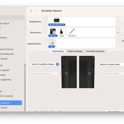Screen dimensions: 124x124
Task: Click the sidebar search field at top
Action: [12, 18]
